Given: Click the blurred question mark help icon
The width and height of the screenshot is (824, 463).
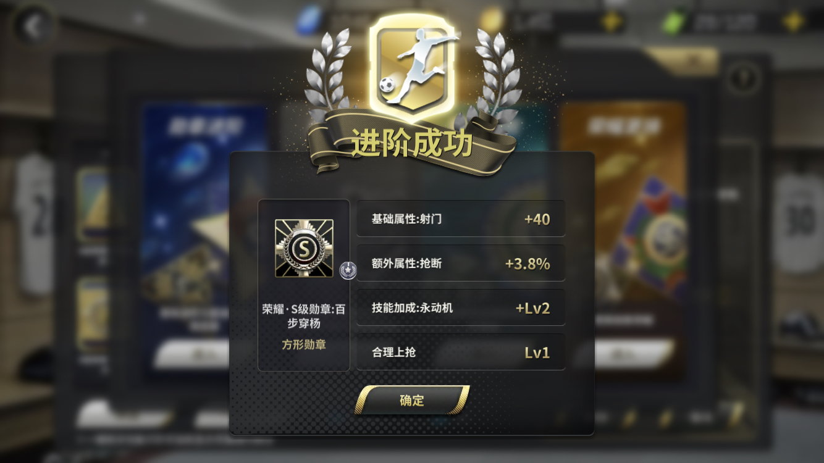Looking at the screenshot, I should 743,78.
